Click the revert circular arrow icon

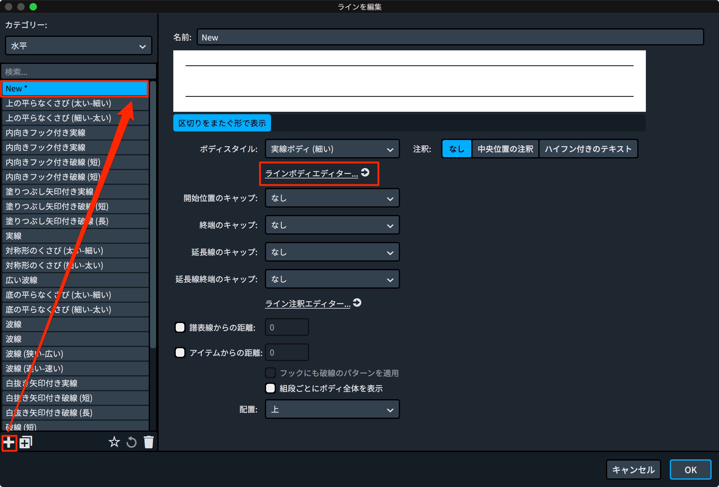132,442
